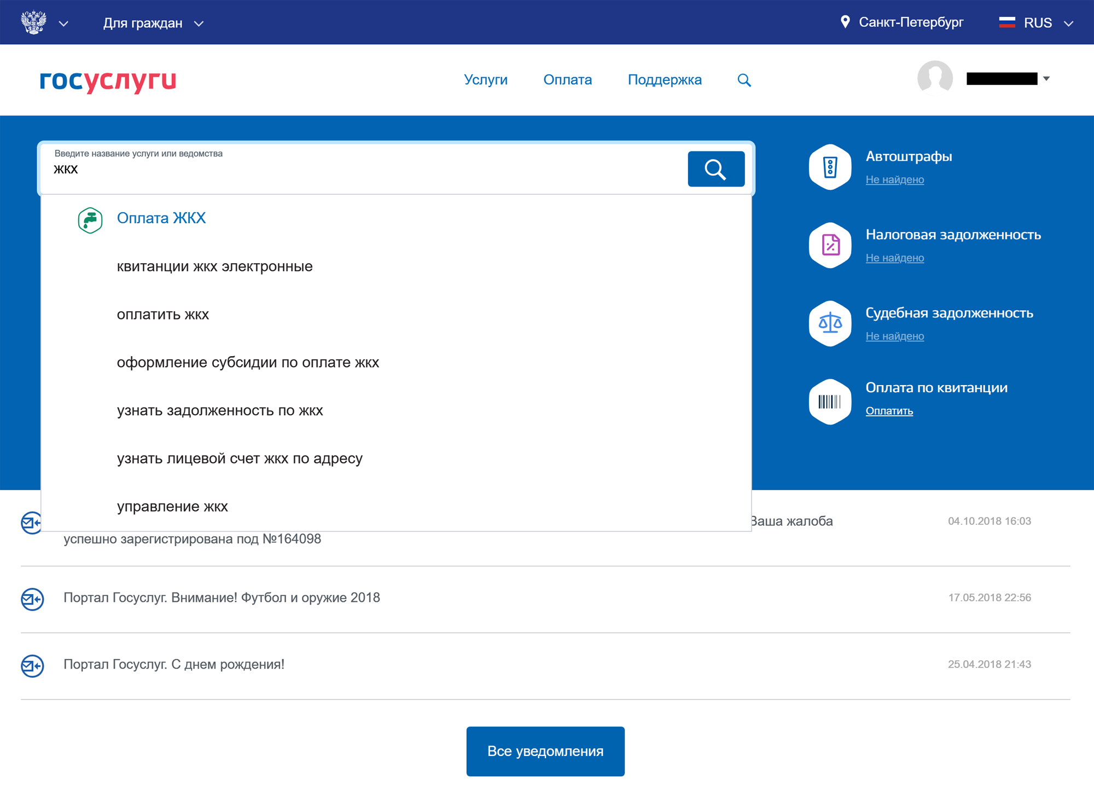Screen dimensions: 1094x808
Task: Click the blue search button
Action: (715, 168)
